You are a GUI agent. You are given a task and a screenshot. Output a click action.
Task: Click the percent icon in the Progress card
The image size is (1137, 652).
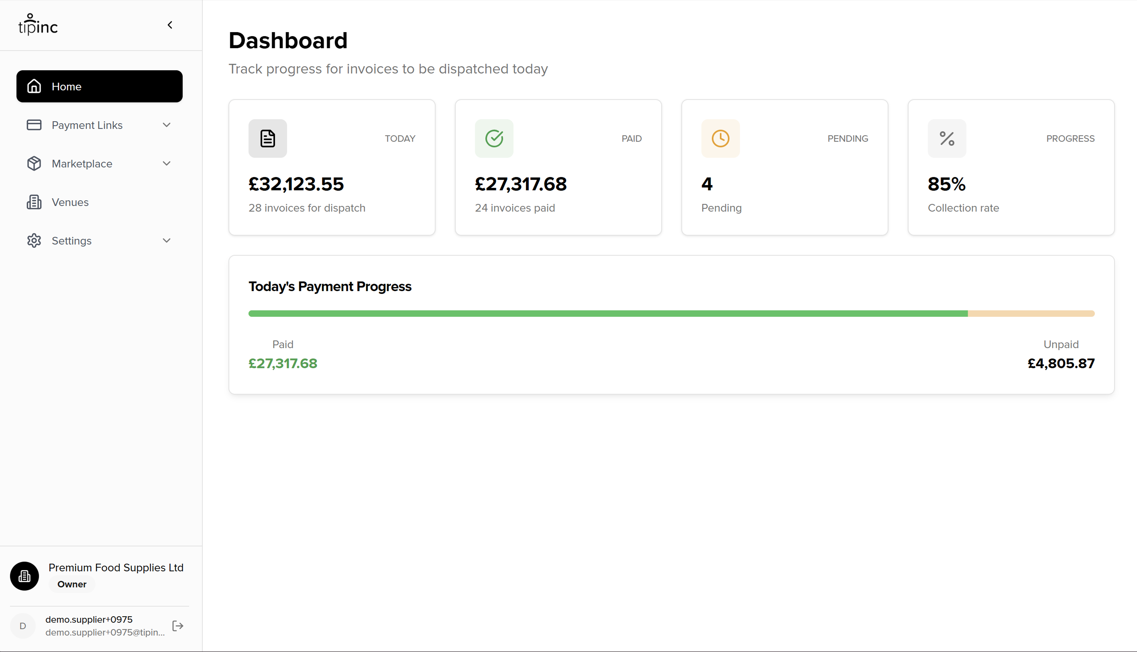point(947,139)
